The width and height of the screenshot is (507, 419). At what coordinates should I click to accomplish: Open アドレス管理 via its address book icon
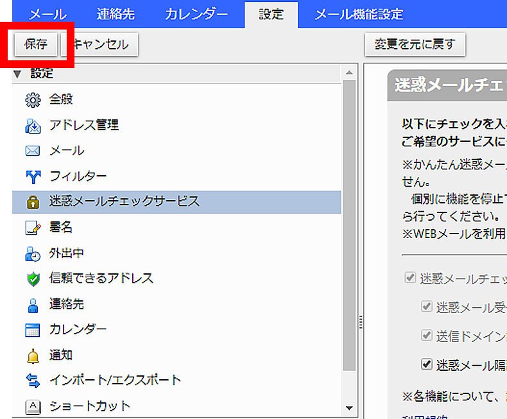[32, 125]
